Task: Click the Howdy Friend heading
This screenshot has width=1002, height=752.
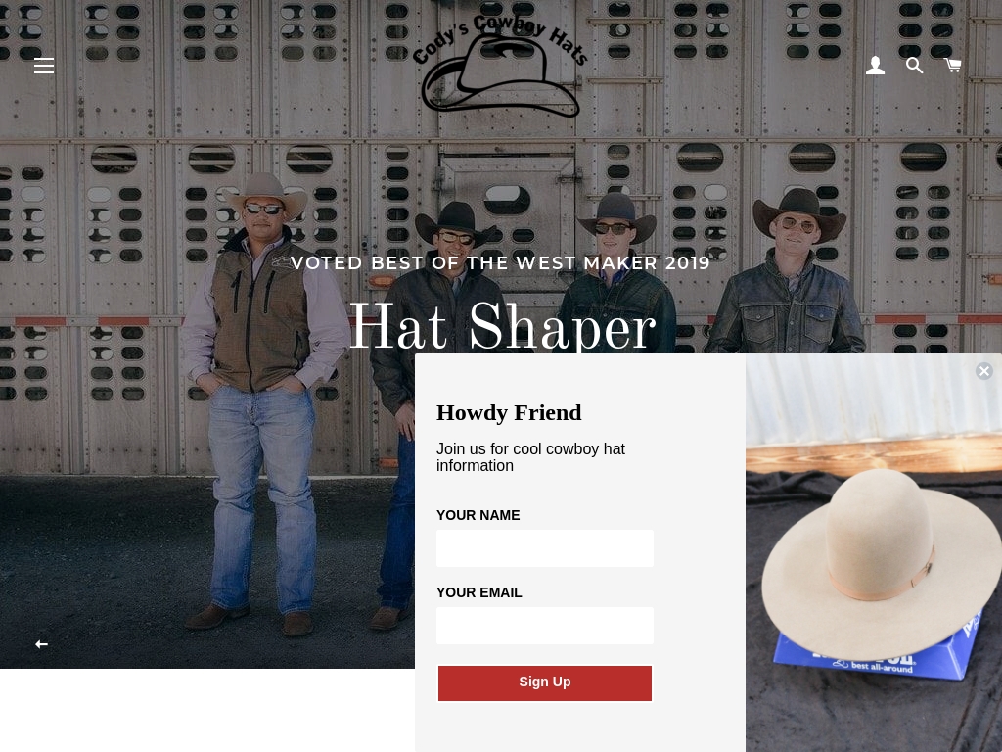Action: tap(509, 412)
